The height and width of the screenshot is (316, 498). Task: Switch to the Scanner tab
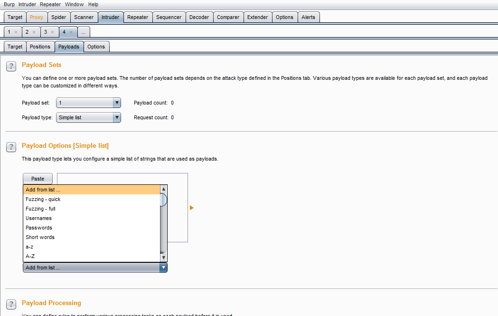point(84,17)
